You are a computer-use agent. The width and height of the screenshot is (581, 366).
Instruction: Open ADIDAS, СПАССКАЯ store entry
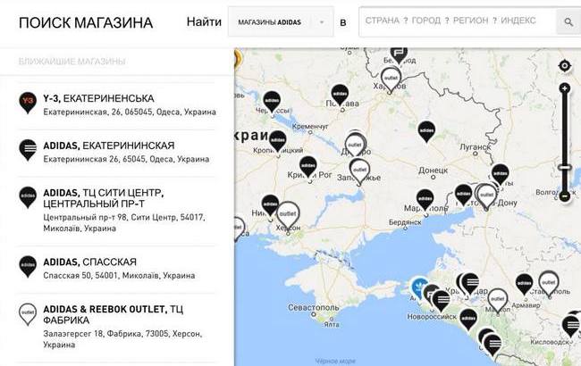(117, 269)
